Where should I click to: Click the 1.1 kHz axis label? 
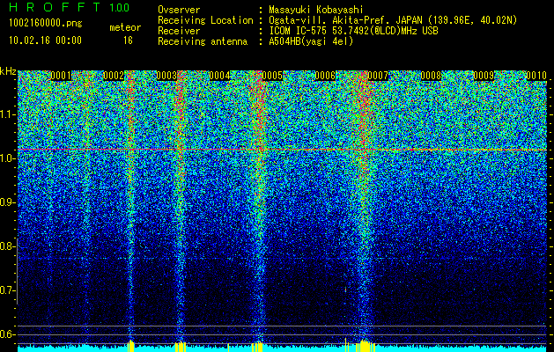(x=8, y=114)
